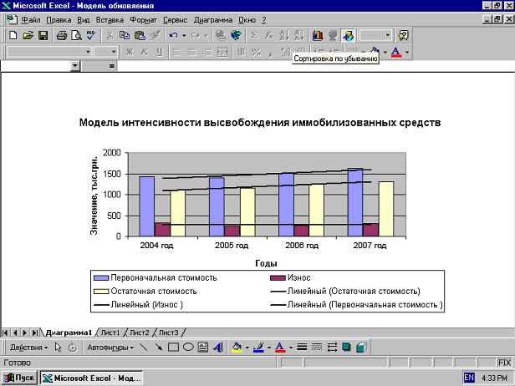Screen dimensions: 515x386
Task: Click the EN language indicator in the tray
Action: pyautogui.click(x=469, y=378)
